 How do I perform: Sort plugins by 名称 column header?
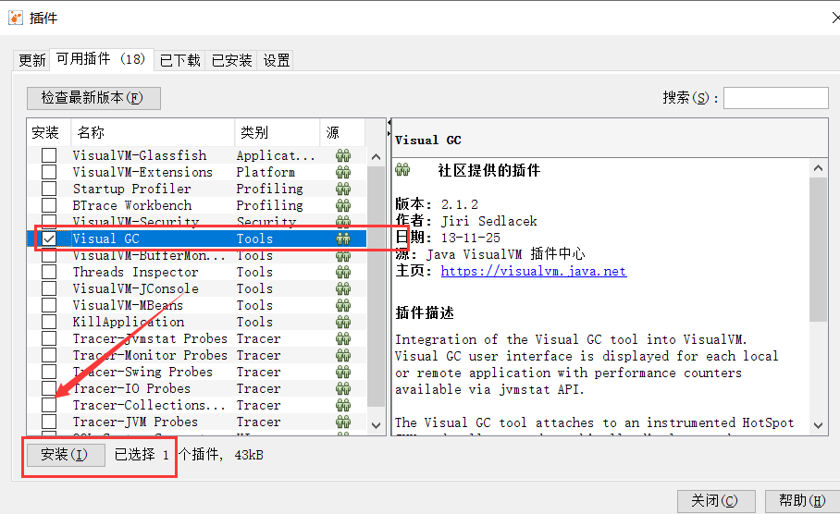153,132
